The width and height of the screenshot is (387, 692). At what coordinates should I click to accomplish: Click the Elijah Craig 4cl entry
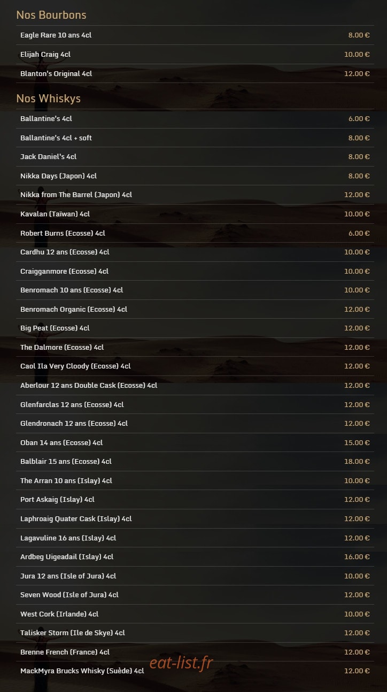(x=195, y=55)
